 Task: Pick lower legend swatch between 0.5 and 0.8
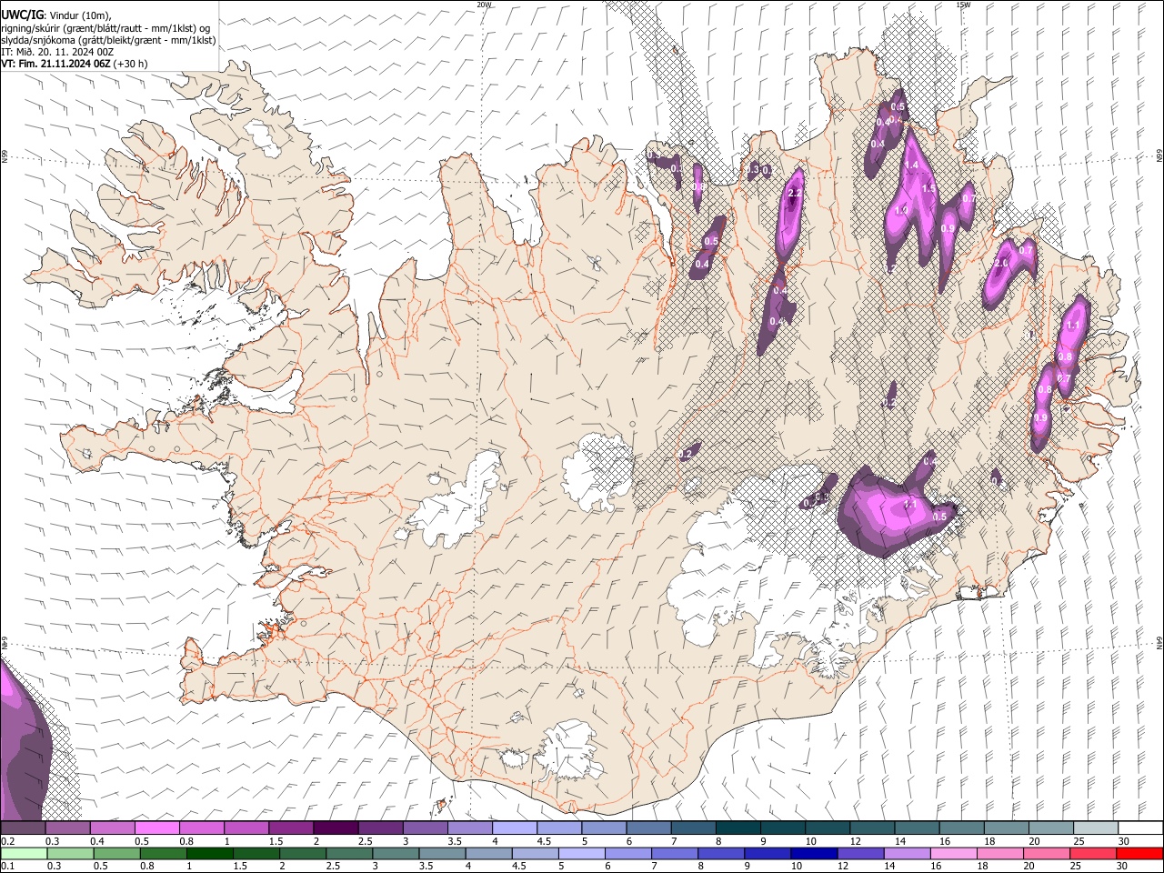tap(117, 854)
